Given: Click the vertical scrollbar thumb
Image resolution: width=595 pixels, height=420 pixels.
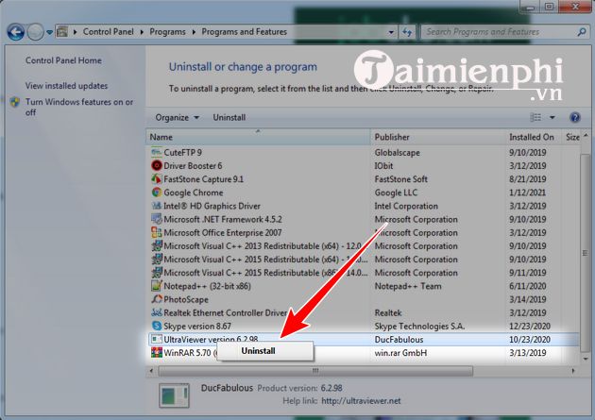Looking at the screenshot, I should click(586, 253).
